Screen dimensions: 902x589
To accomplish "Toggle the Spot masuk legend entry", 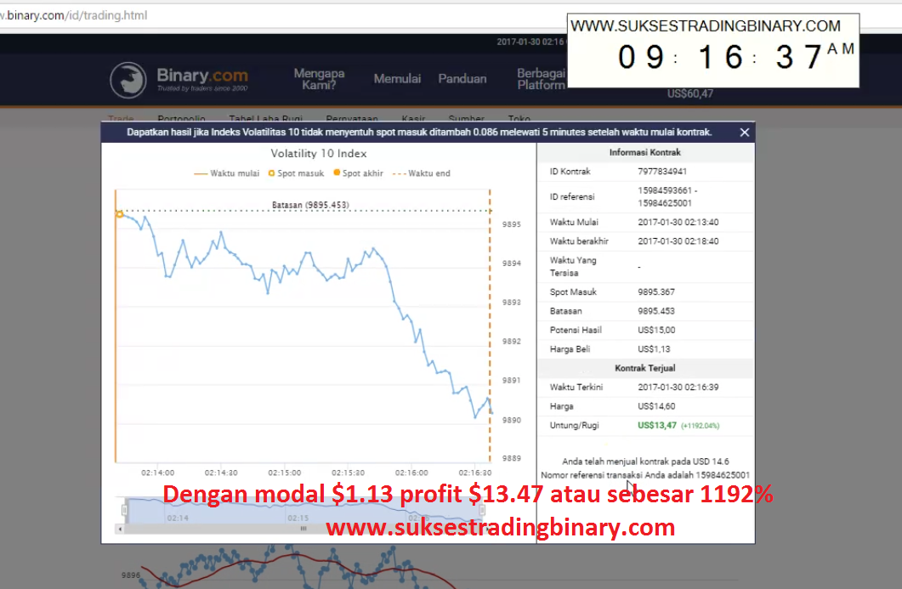I will coord(296,173).
